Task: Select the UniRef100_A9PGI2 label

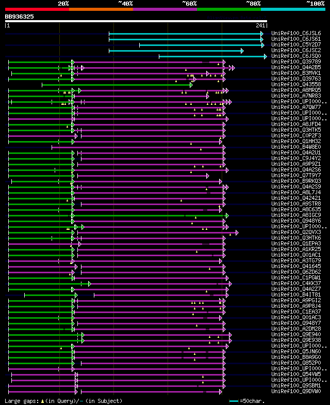Action: coord(296,301)
